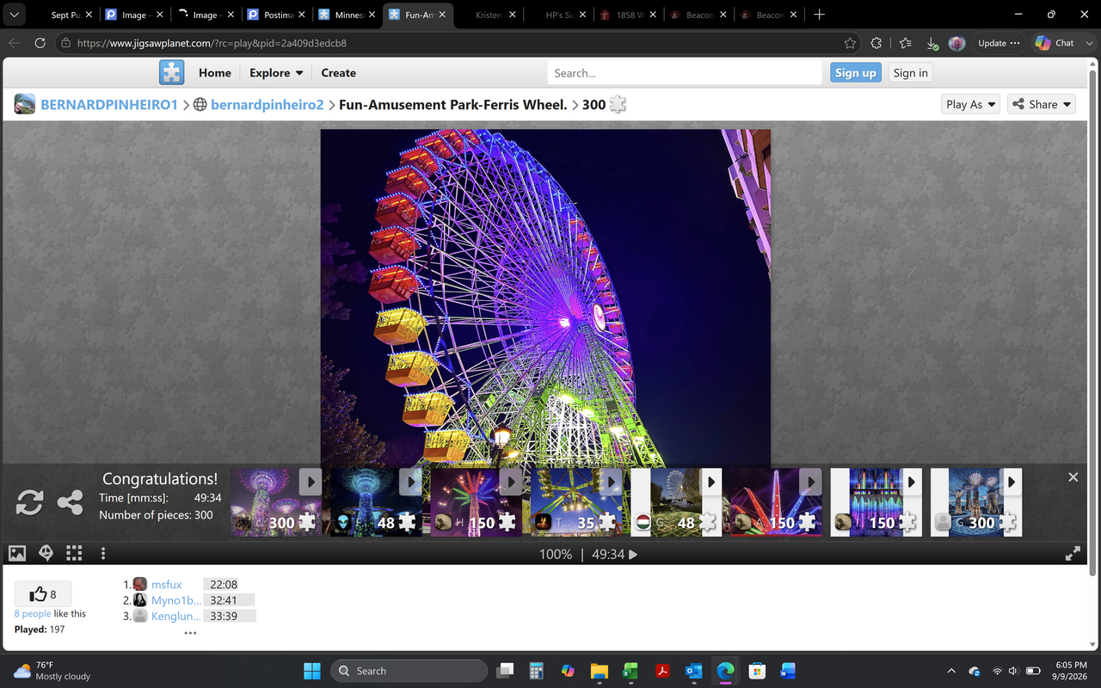Switch to the Postima browser tab

[x=275, y=15]
